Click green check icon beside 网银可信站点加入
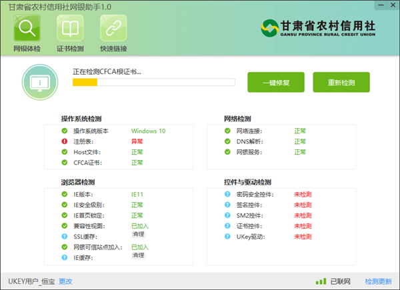 (x=65, y=247)
